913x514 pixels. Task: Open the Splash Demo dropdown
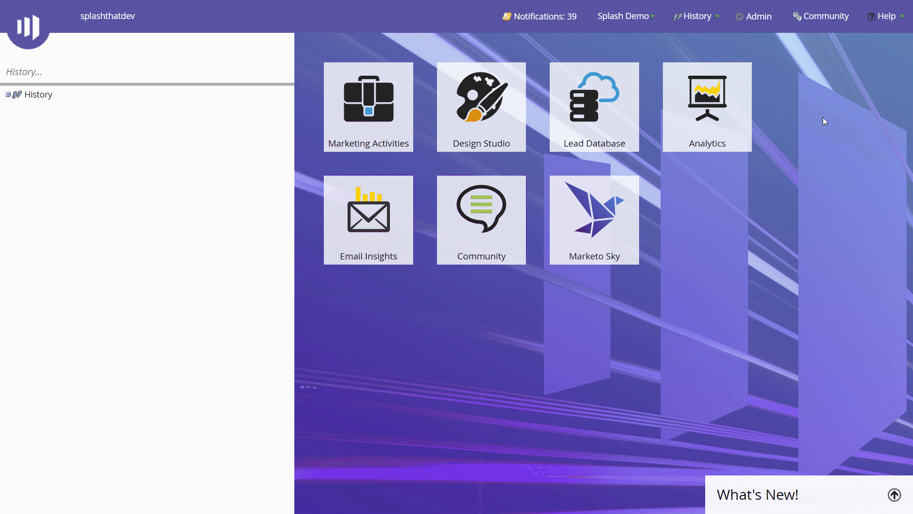pos(626,16)
